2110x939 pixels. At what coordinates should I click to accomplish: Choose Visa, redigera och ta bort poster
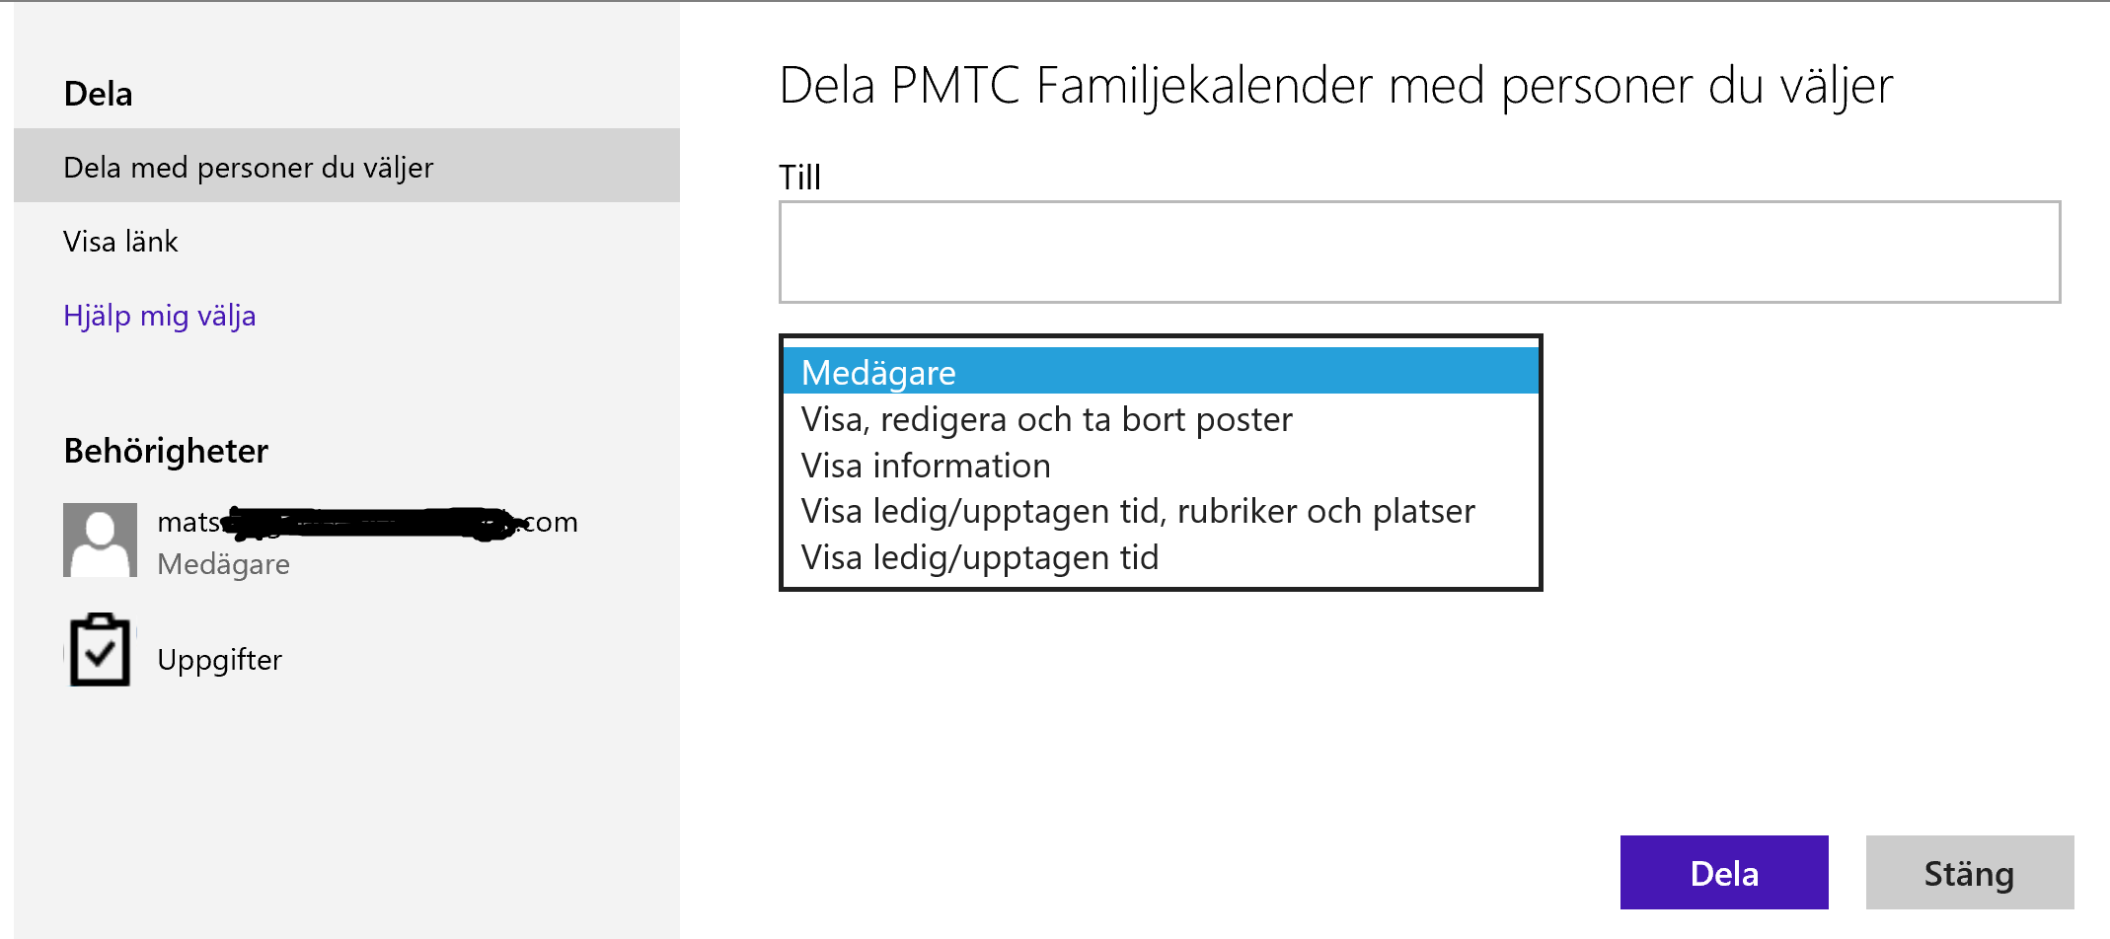pyautogui.click(x=1161, y=419)
